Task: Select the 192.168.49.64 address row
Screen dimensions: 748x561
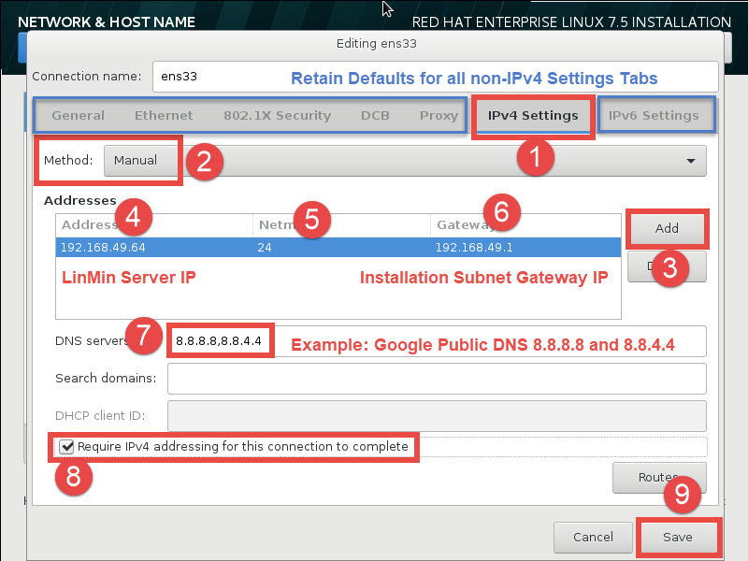Action: pyautogui.click(x=103, y=248)
